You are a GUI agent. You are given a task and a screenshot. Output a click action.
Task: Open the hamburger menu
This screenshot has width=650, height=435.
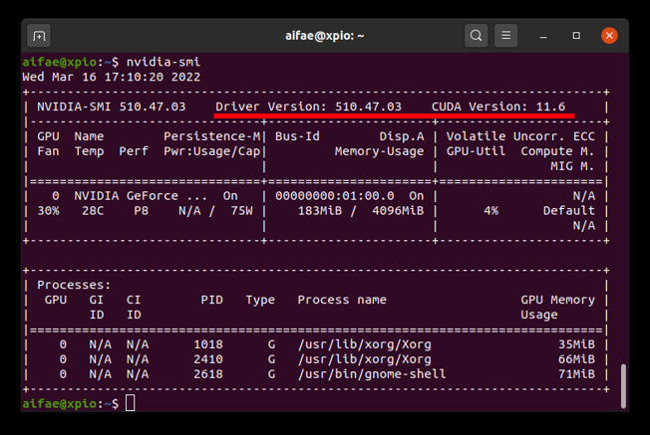pos(505,36)
